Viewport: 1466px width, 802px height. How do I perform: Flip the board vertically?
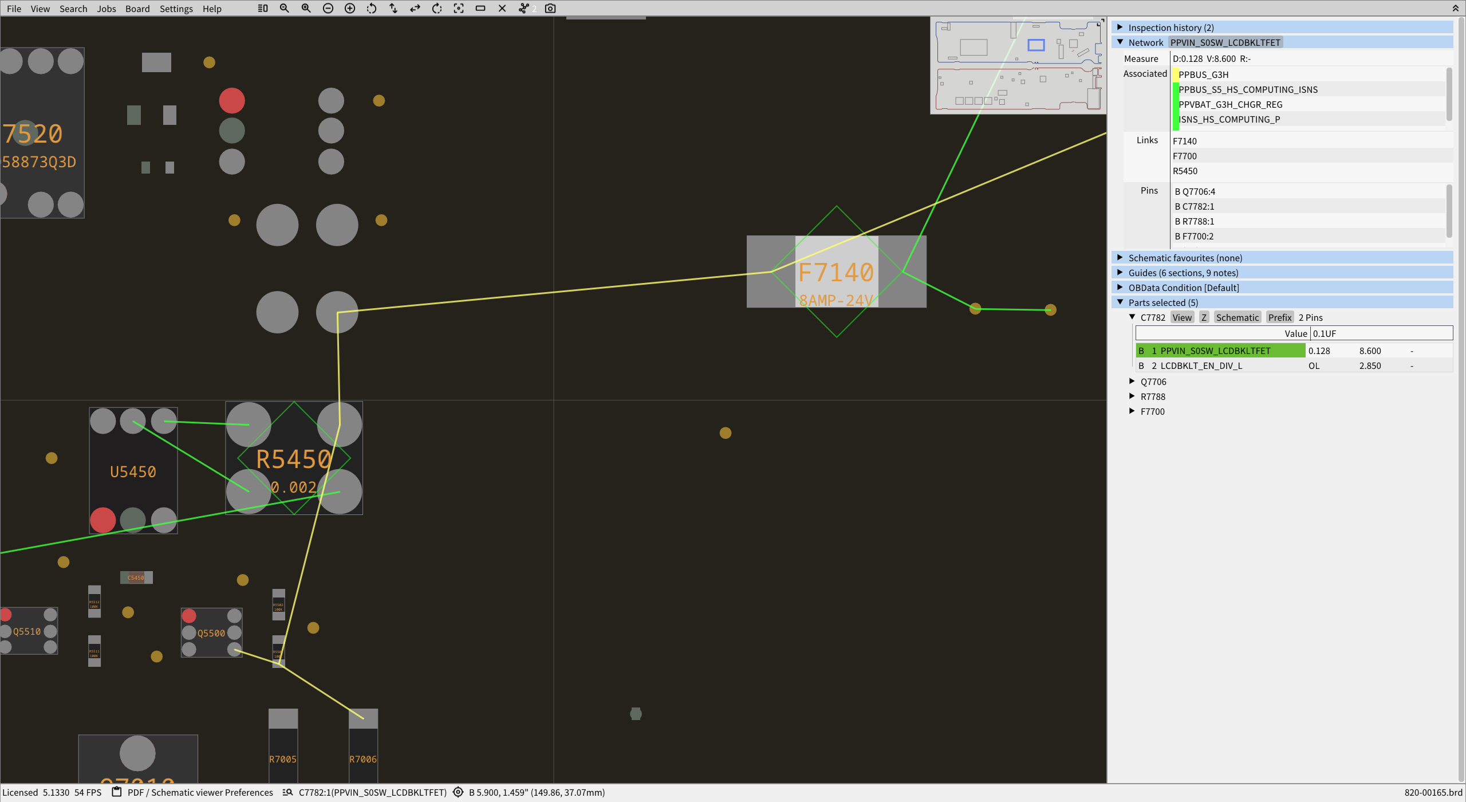click(393, 8)
